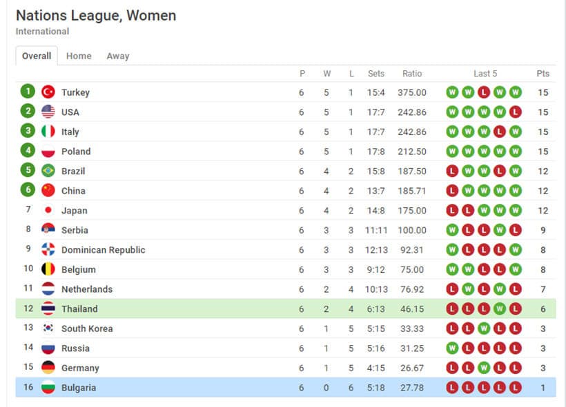566x407 pixels.
Task: Click Turkey's most recent result badge
Action: click(516, 92)
